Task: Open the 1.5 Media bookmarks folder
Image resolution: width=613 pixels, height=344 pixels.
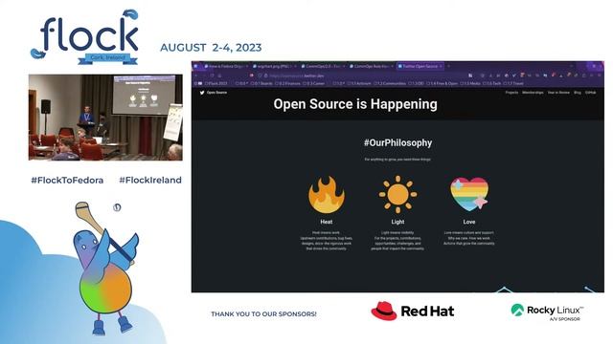Action: 470,83
